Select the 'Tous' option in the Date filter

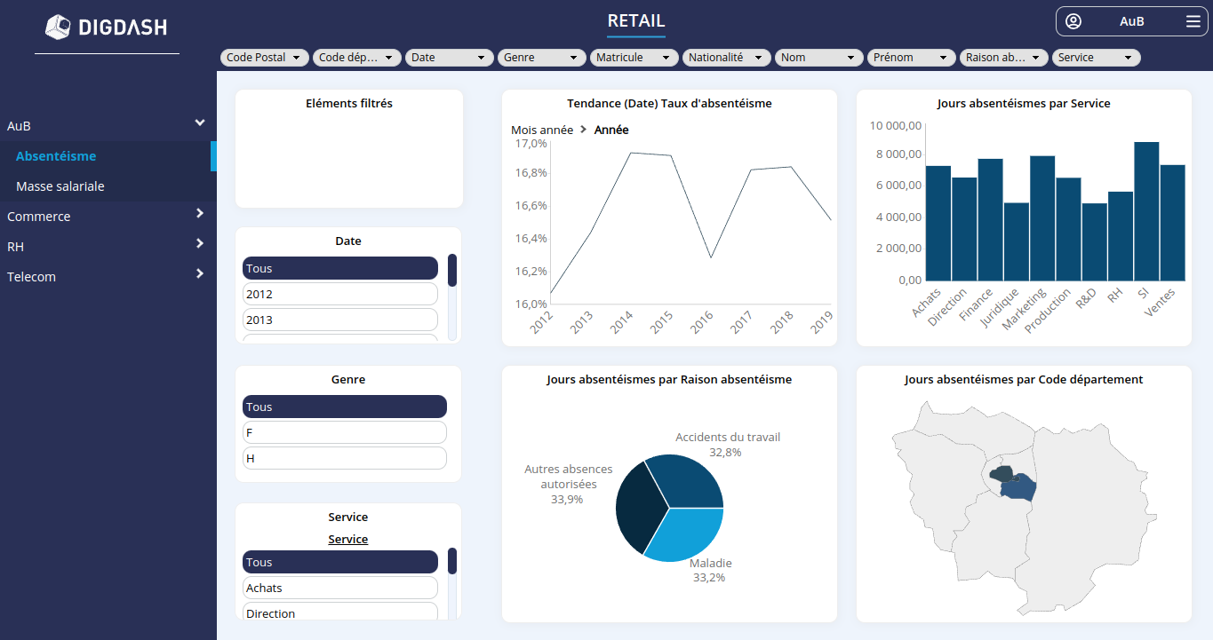click(x=339, y=267)
